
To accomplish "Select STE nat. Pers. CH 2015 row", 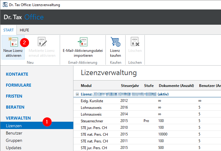I will 147,134.
